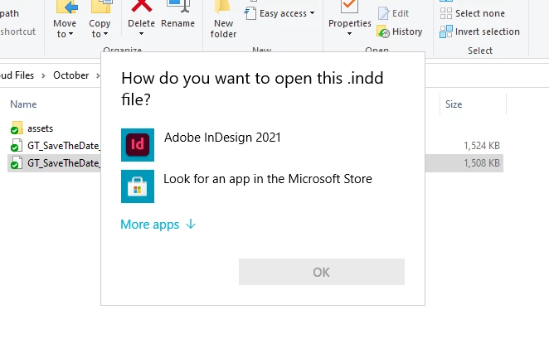The width and height of the screenshot is (549, 348).
Task: Expand Easy access dropdown arrow
Action: click(x=312, y=13)
